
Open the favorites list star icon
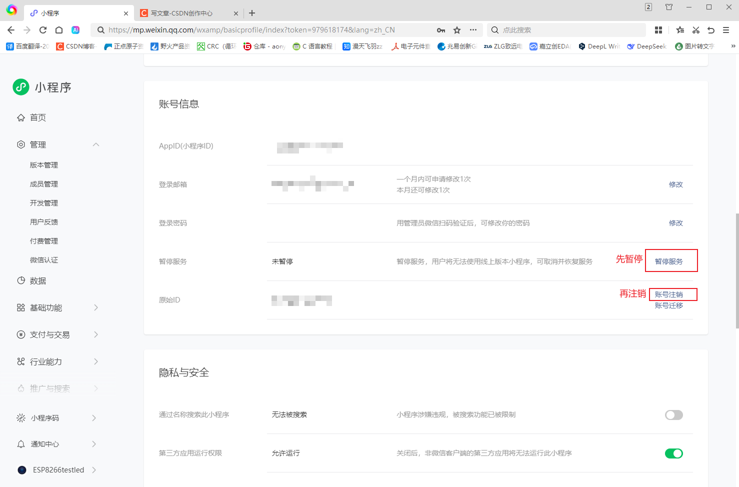click(x=680, y=30)
